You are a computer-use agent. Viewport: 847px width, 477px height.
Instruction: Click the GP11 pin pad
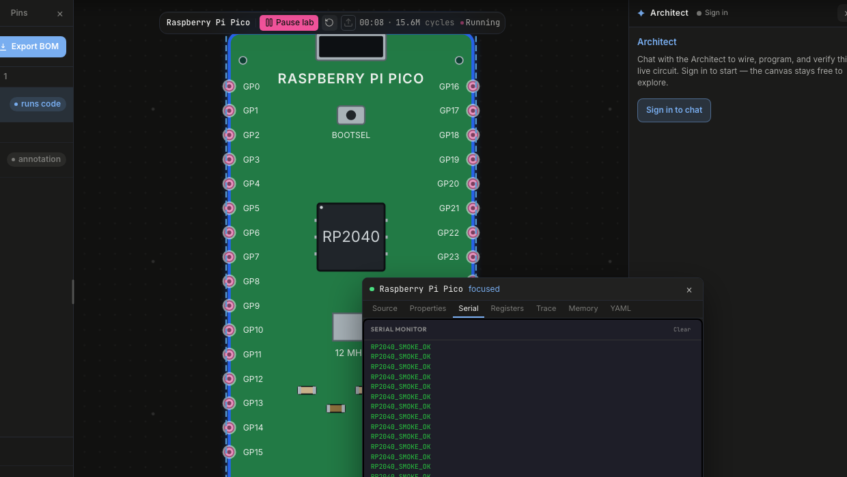coord(230,354)
